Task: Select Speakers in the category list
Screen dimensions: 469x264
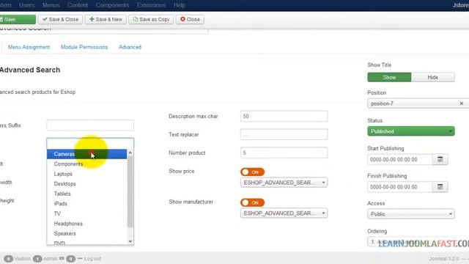Action: pyautogui.click(x=86, y=233)
